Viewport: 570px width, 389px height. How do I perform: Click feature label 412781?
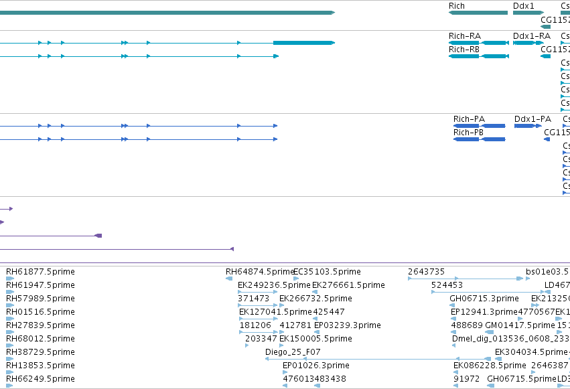click(295, 325)
